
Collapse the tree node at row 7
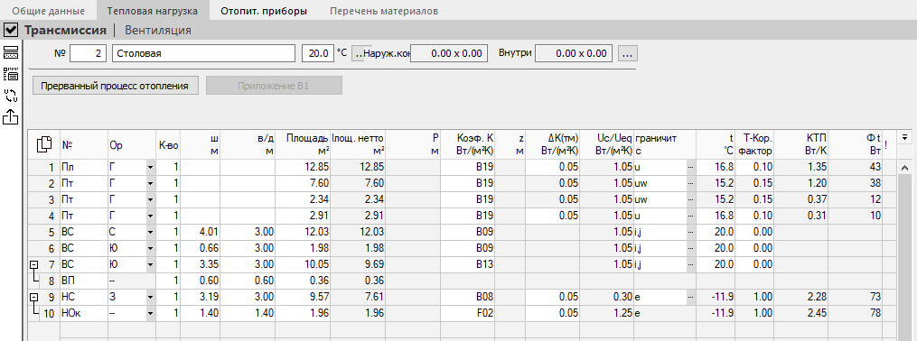click(34, 264)
